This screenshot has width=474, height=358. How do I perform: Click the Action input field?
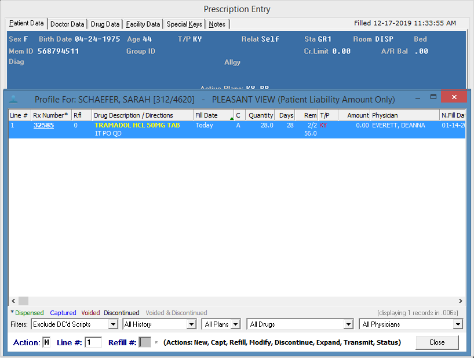tap(46, 342)
